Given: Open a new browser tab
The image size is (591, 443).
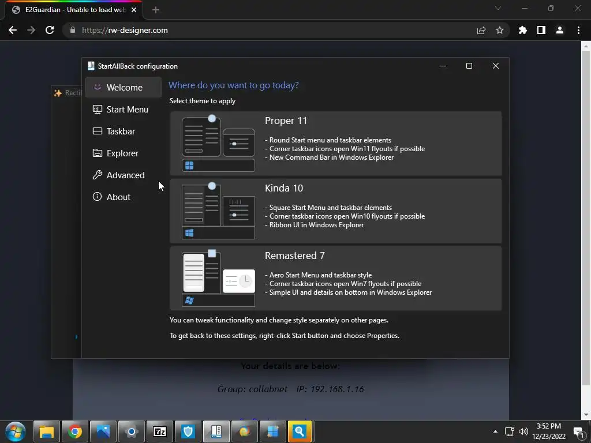Looking at the screenshot, I should [x=156, y=10].
